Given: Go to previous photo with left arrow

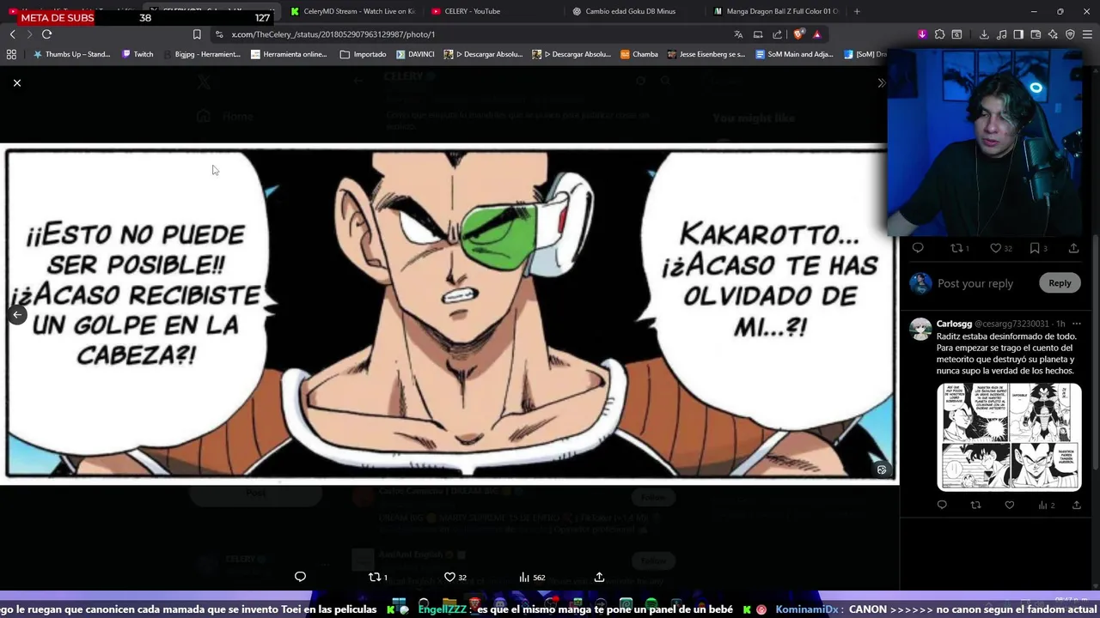Looking at the screenshot, I should [17, 315].
